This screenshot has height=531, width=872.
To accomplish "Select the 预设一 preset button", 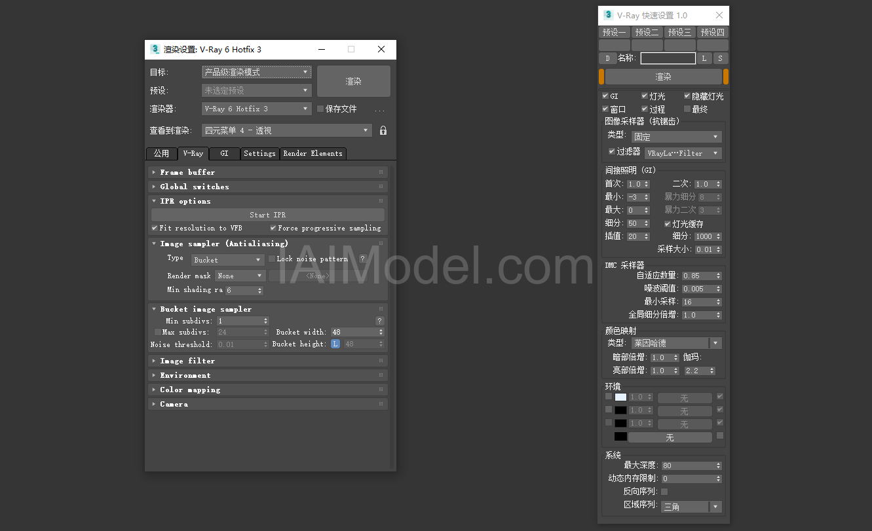I will point(614,32).
